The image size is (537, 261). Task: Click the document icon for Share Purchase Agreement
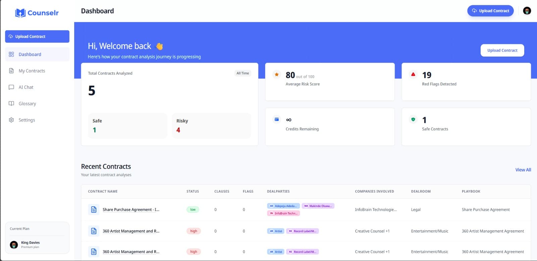[94, 210]
